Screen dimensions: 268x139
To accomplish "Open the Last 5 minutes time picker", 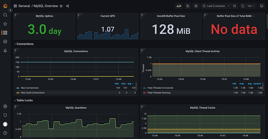I will 216,6.
